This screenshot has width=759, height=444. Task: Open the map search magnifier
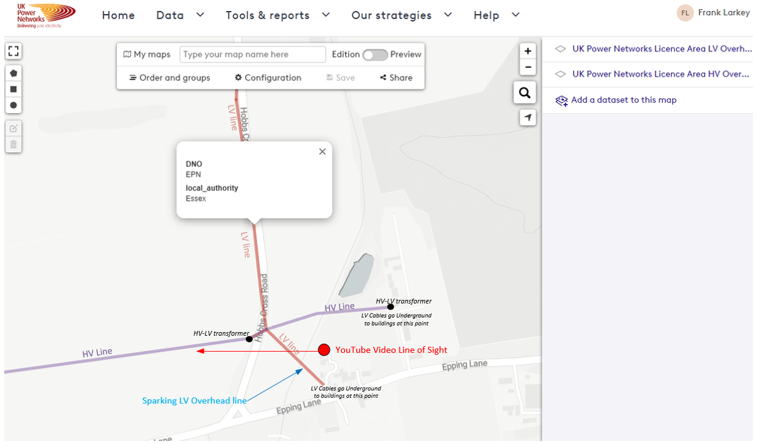[524, 93]
